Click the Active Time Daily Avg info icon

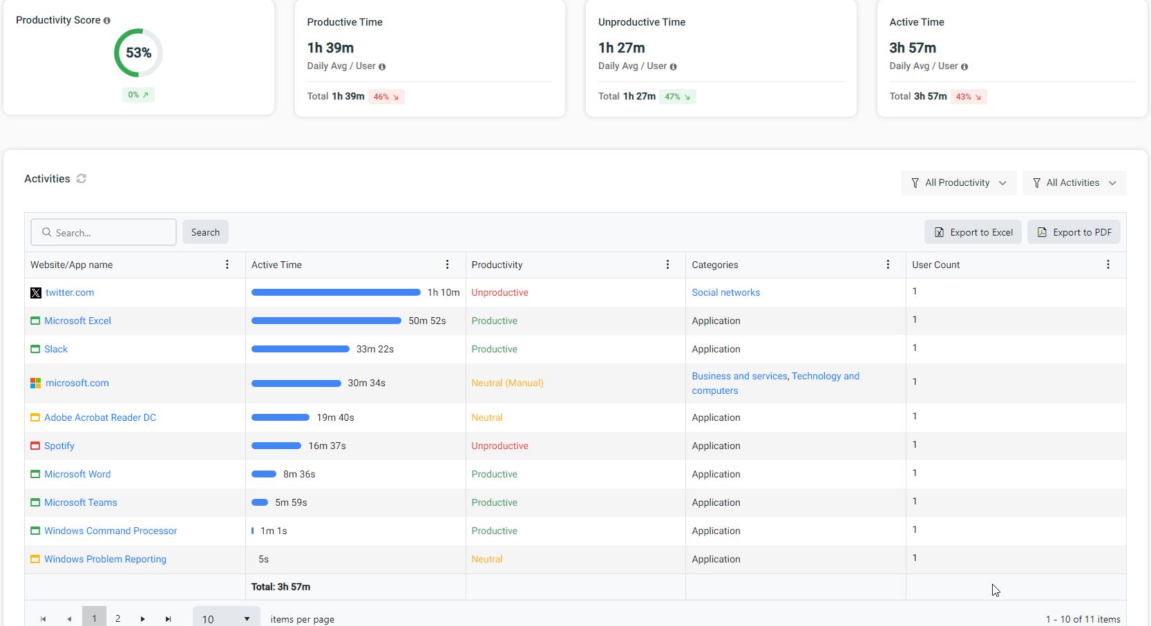[964, 67]
